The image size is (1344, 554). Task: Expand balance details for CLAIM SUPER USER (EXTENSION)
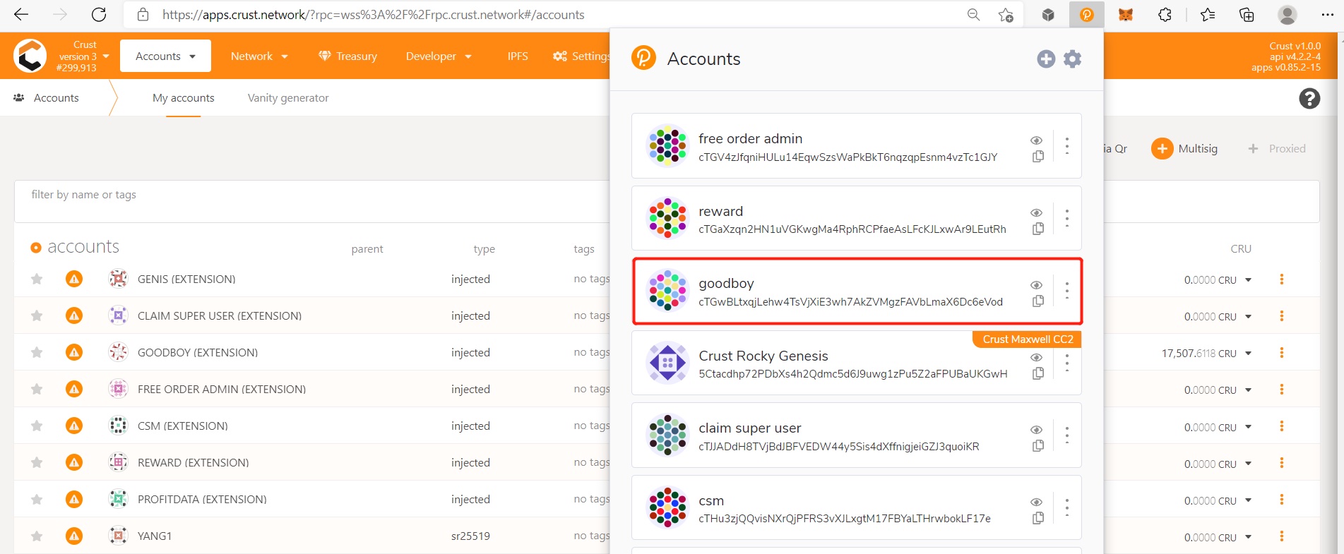[x=1248, y=317]
